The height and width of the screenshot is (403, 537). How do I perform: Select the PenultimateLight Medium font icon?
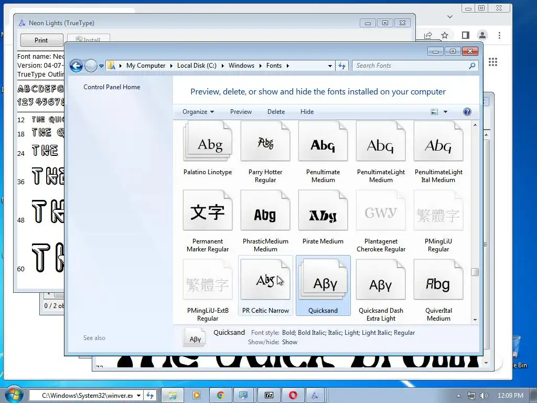pos(381,141)
